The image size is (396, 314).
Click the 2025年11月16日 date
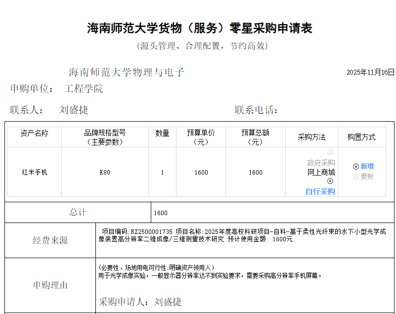370,72
